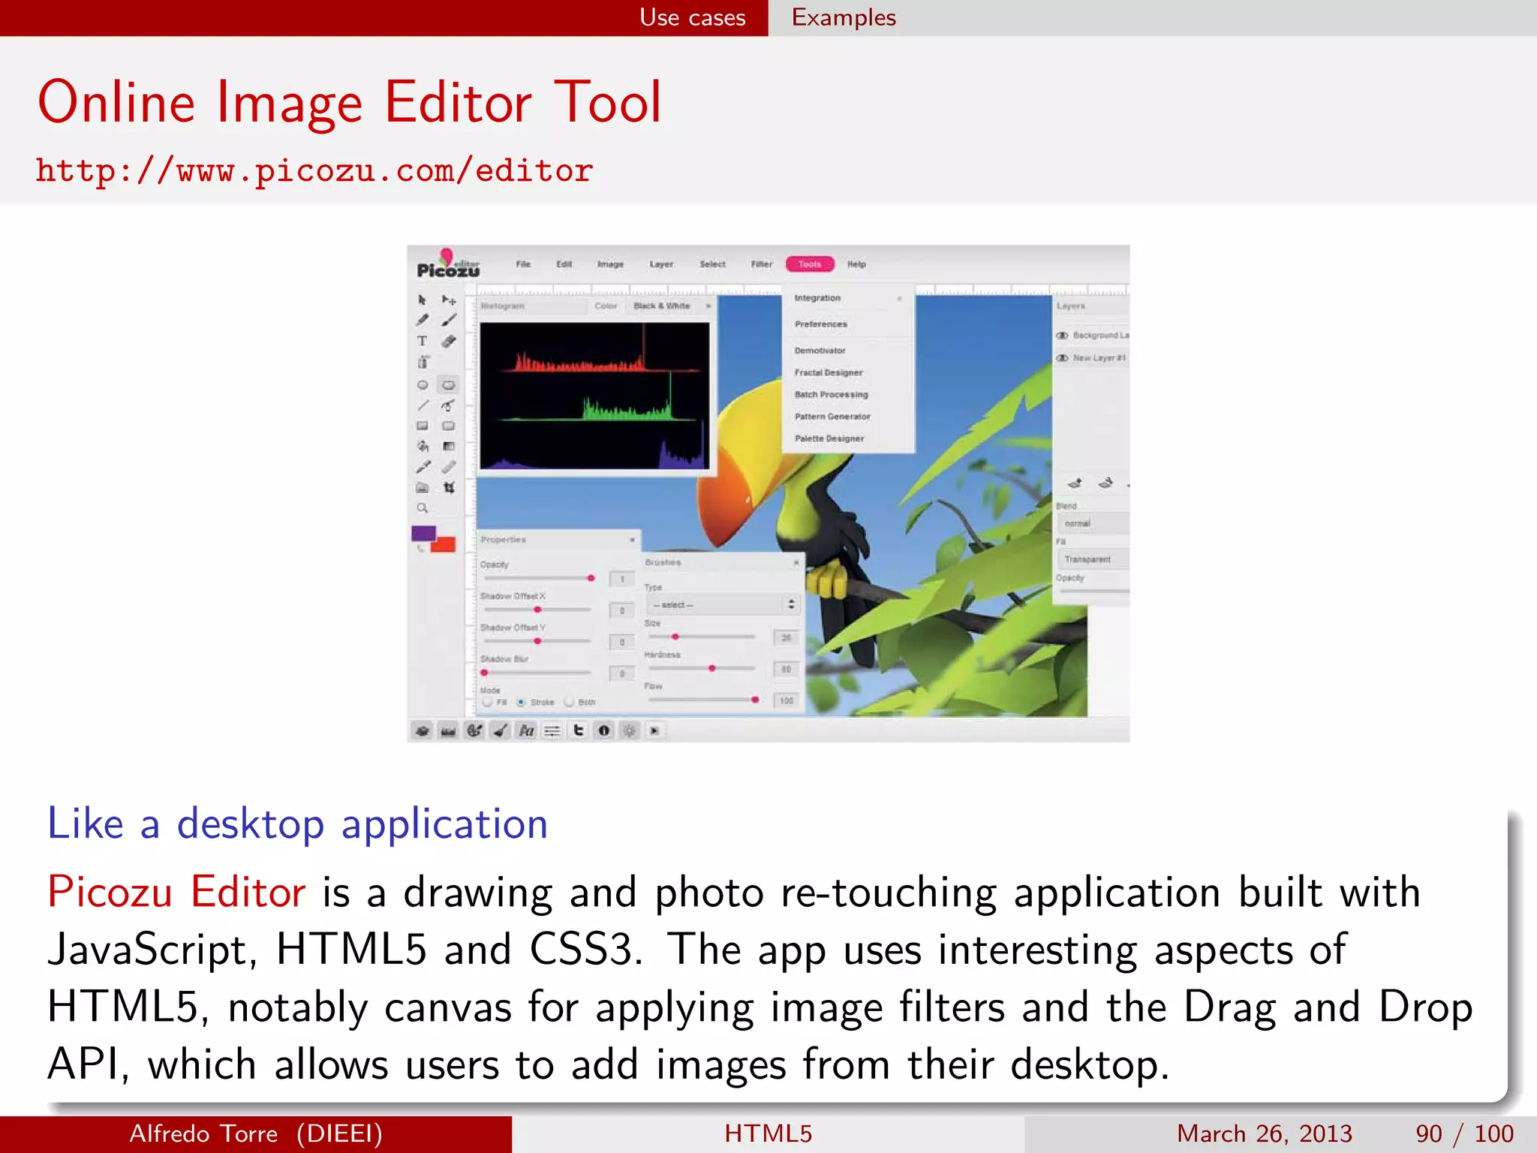Click the Twitter icon in bottom bar

578,730
